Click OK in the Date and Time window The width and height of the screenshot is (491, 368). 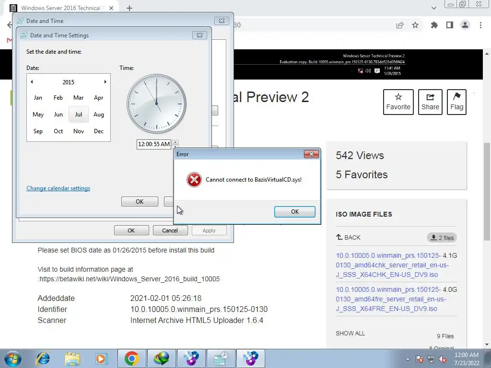131,230
